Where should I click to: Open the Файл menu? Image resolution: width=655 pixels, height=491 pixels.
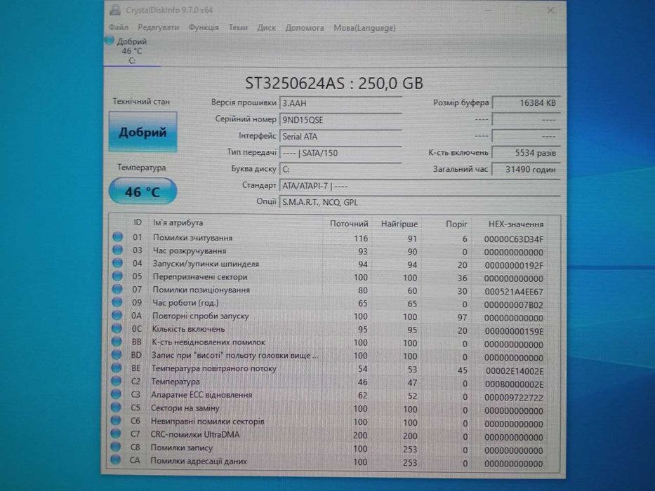pos(119,27)
